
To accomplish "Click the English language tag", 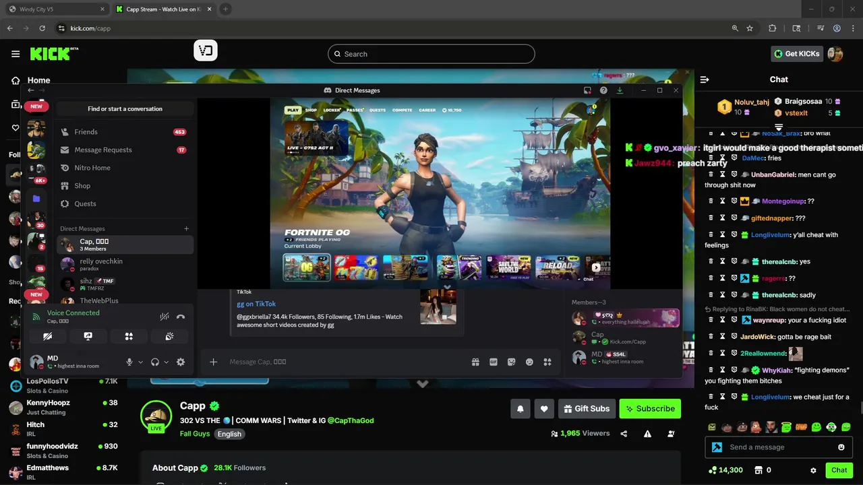I will 229,434.
